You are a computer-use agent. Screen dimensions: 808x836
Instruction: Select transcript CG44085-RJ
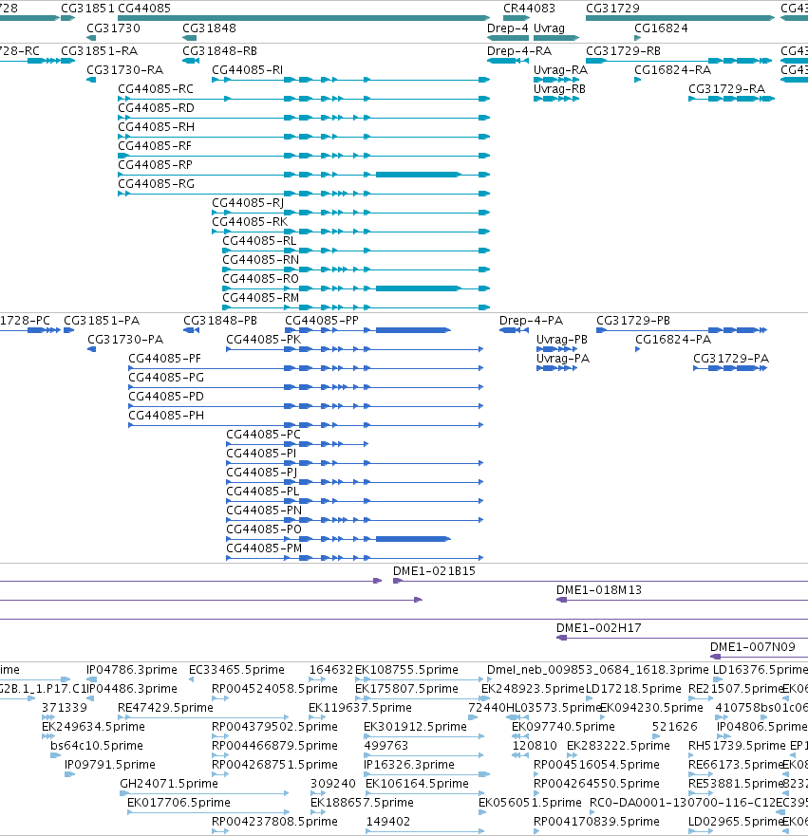[351, 213]
